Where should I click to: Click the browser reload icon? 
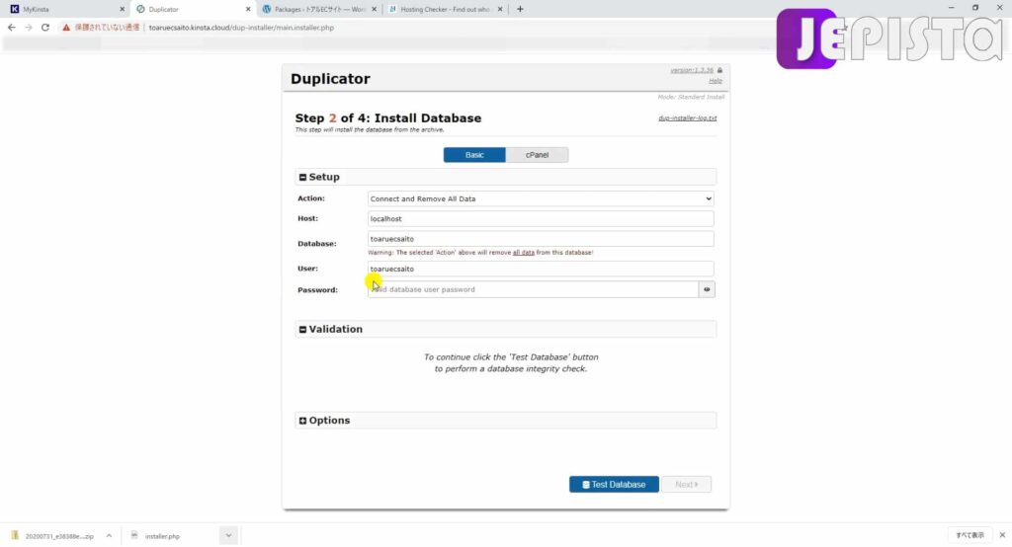(45, 28)
